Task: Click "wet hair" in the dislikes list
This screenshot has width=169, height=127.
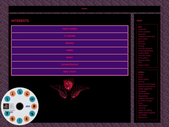Action: click(x=141, y=82)
